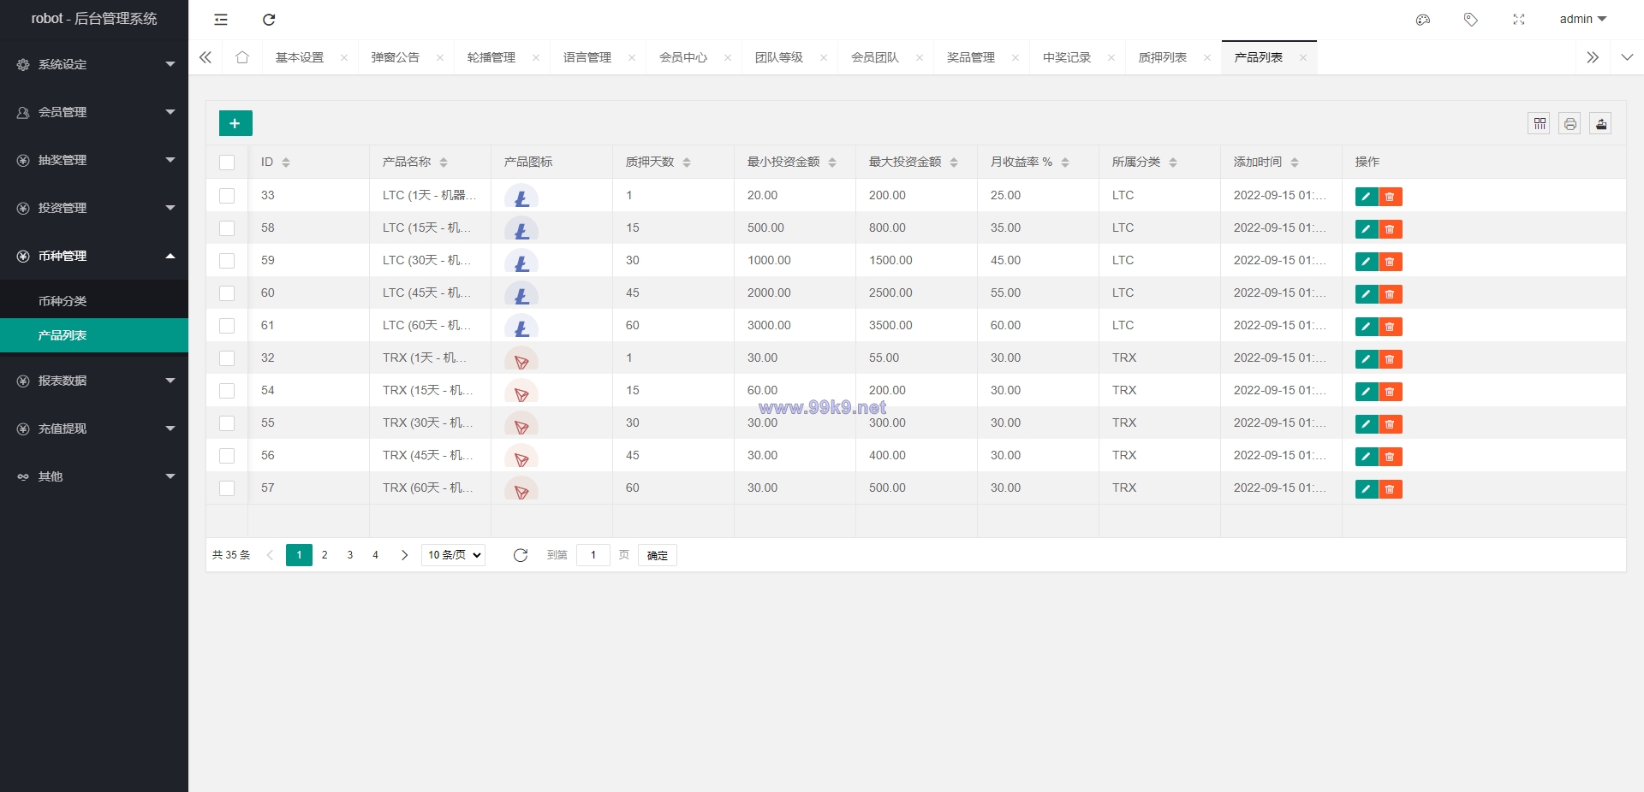Check the row with ID 55
The image size is (1644, 792).
coord(227,423)
